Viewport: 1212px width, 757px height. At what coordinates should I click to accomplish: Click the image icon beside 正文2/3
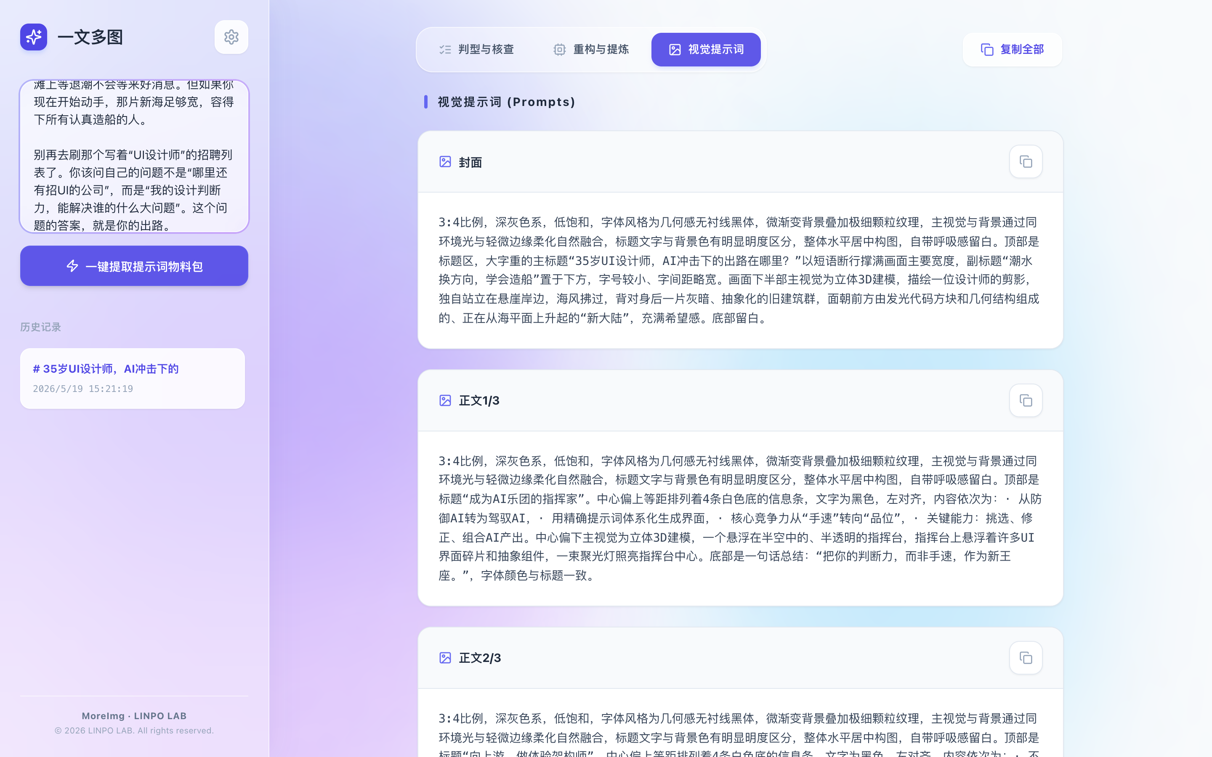tap(445, 658)
